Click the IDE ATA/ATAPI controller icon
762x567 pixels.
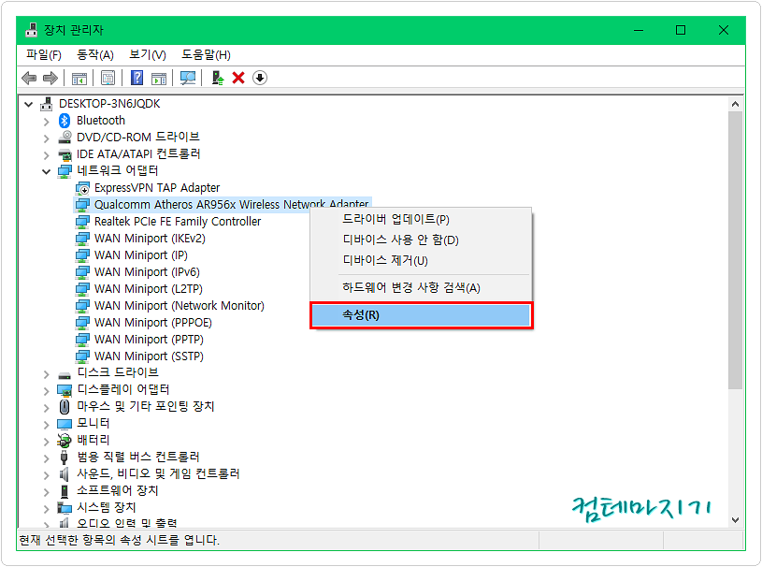click(x=65, y=154)
